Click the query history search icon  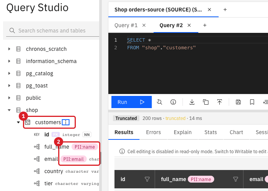pyautogui.click(x=160, y=102)
